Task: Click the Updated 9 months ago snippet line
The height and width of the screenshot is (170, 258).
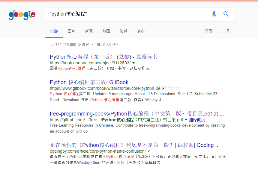Action: pyautogui.click(x=135, y=94)
